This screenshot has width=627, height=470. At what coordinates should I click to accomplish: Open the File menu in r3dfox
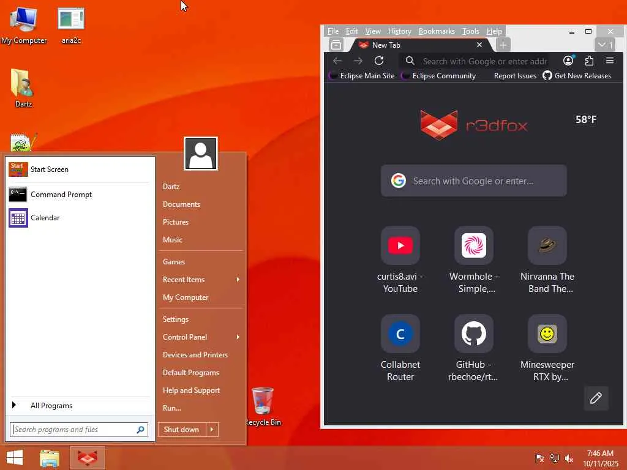[332, 31]
